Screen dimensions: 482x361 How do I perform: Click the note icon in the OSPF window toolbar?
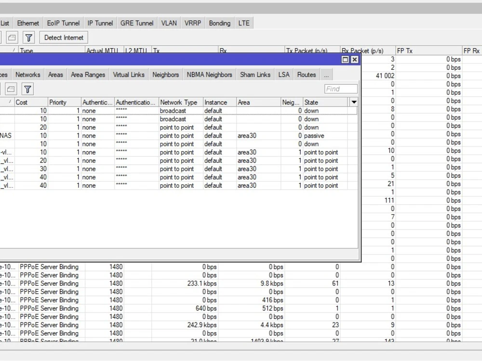12,89
